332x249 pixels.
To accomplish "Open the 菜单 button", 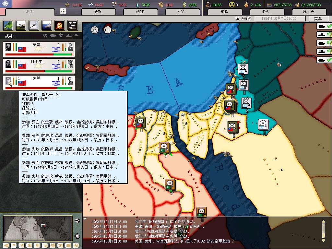I will 318,18.
